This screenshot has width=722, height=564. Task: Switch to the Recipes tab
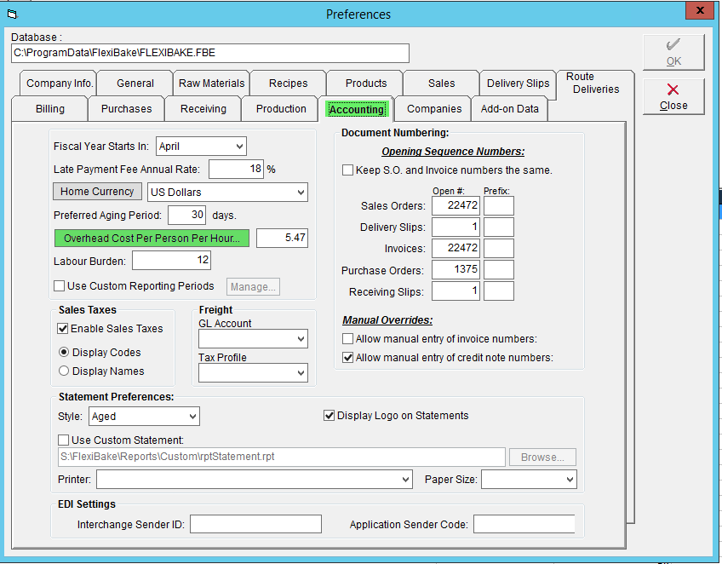pos(289,83)
